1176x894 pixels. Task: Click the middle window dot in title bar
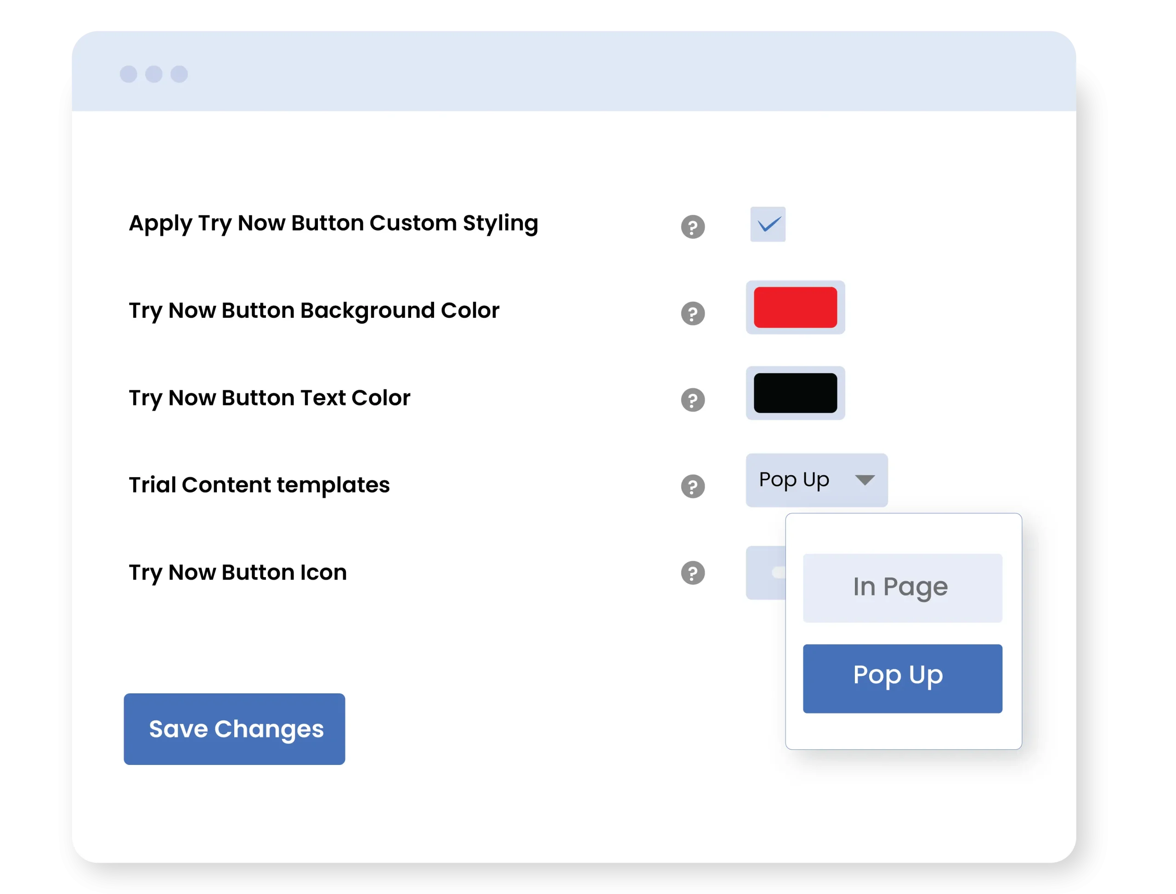coord(154,74)
